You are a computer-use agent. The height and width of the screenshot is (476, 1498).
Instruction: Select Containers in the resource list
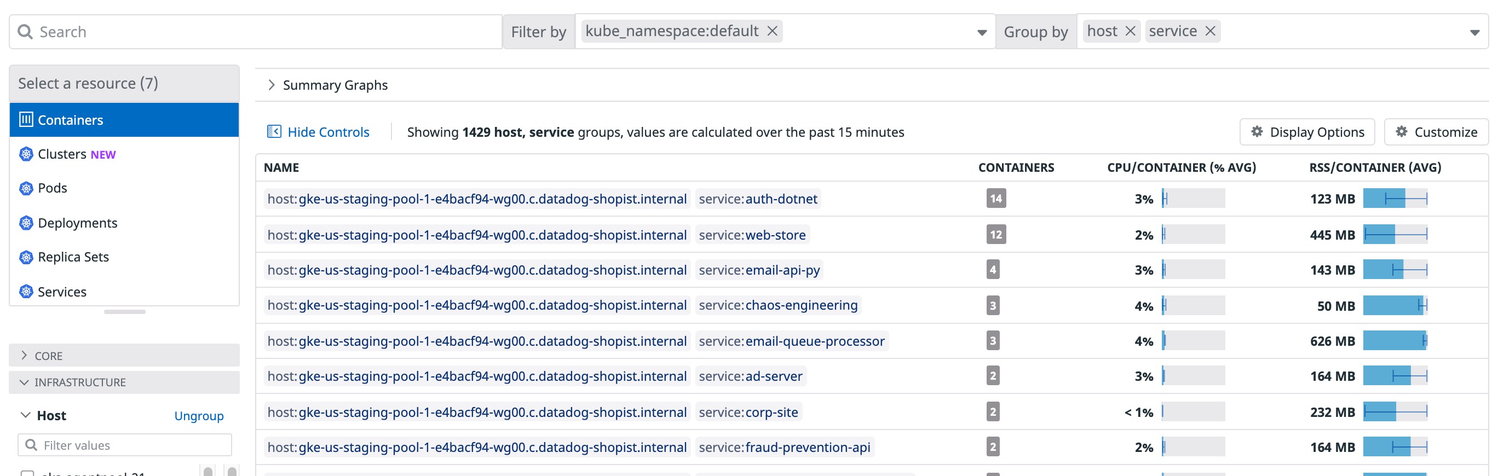(124, 120)
